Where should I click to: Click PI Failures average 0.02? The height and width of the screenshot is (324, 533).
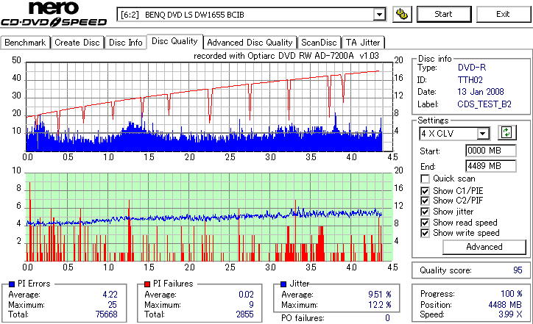coord(246,295)
